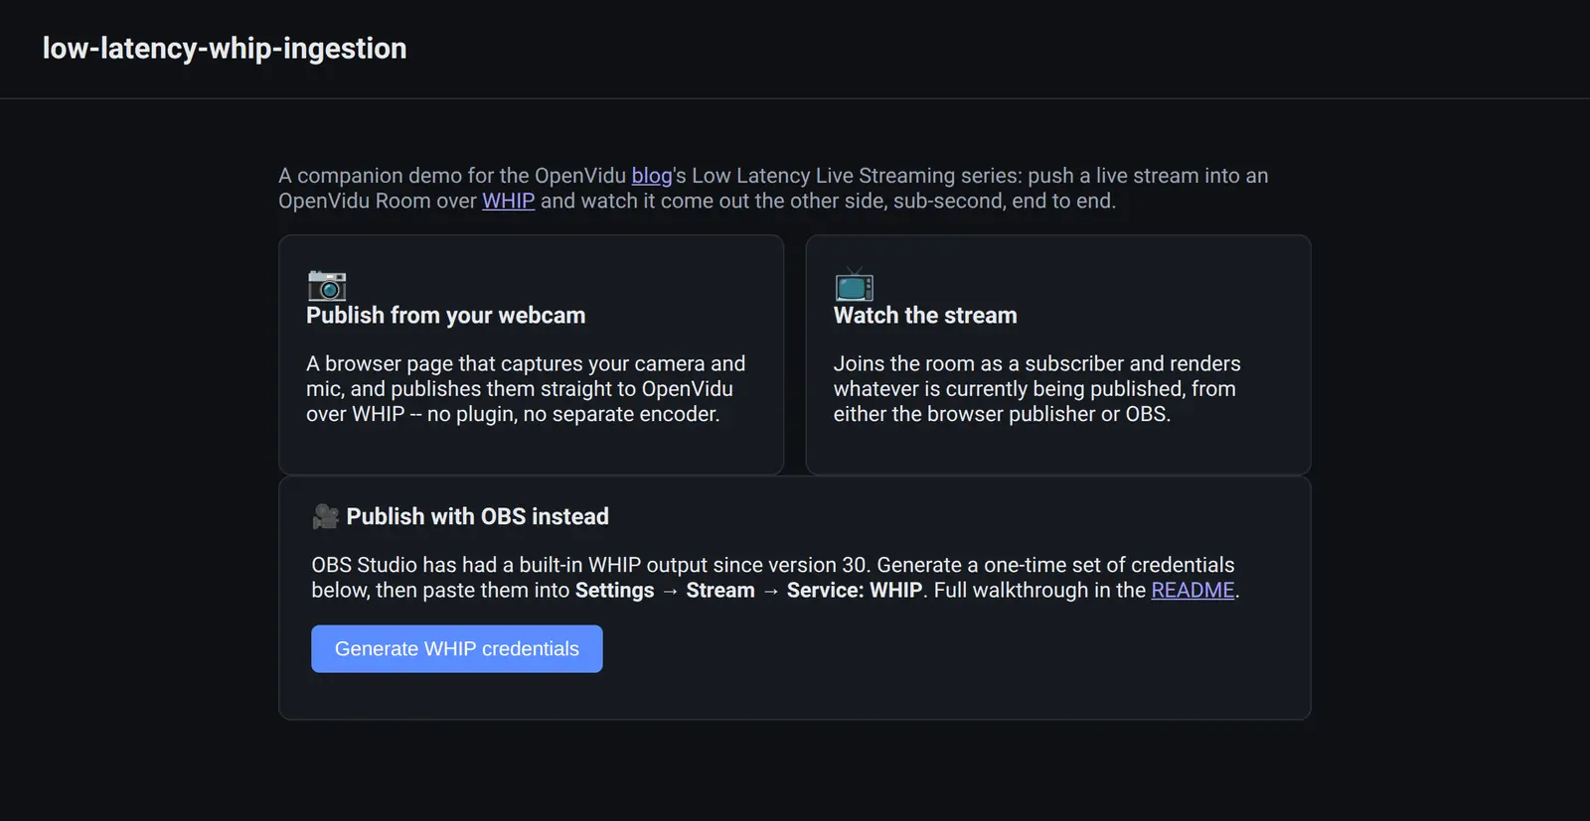
Task: Click the bold 'Service: WHIP' text
Action: pos(855,590)
